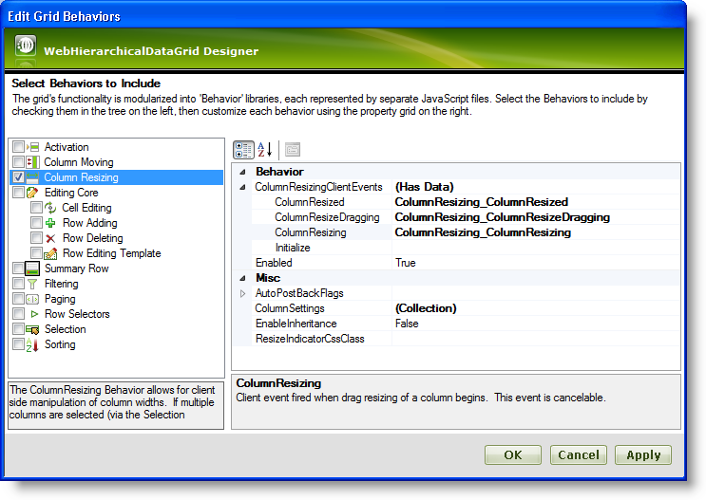Screen dimensions: 706x500
Task: Edit the ColumnResizing_ColumnResizeDragging value
Action: pyautogui.click(x=536, y=217)
